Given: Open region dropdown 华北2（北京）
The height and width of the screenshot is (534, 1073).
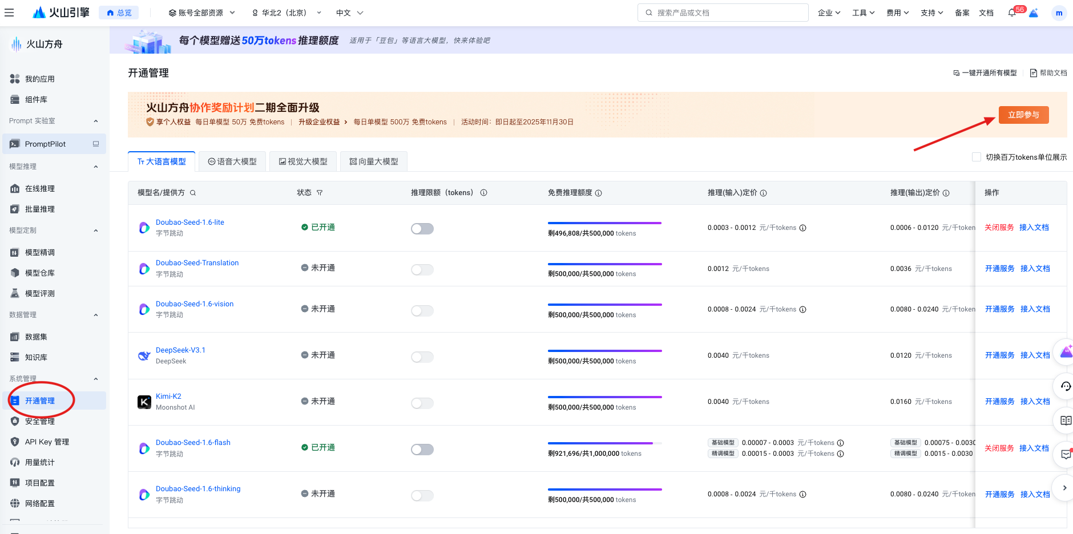Looking at the screenshot, I should coord(287,13).
